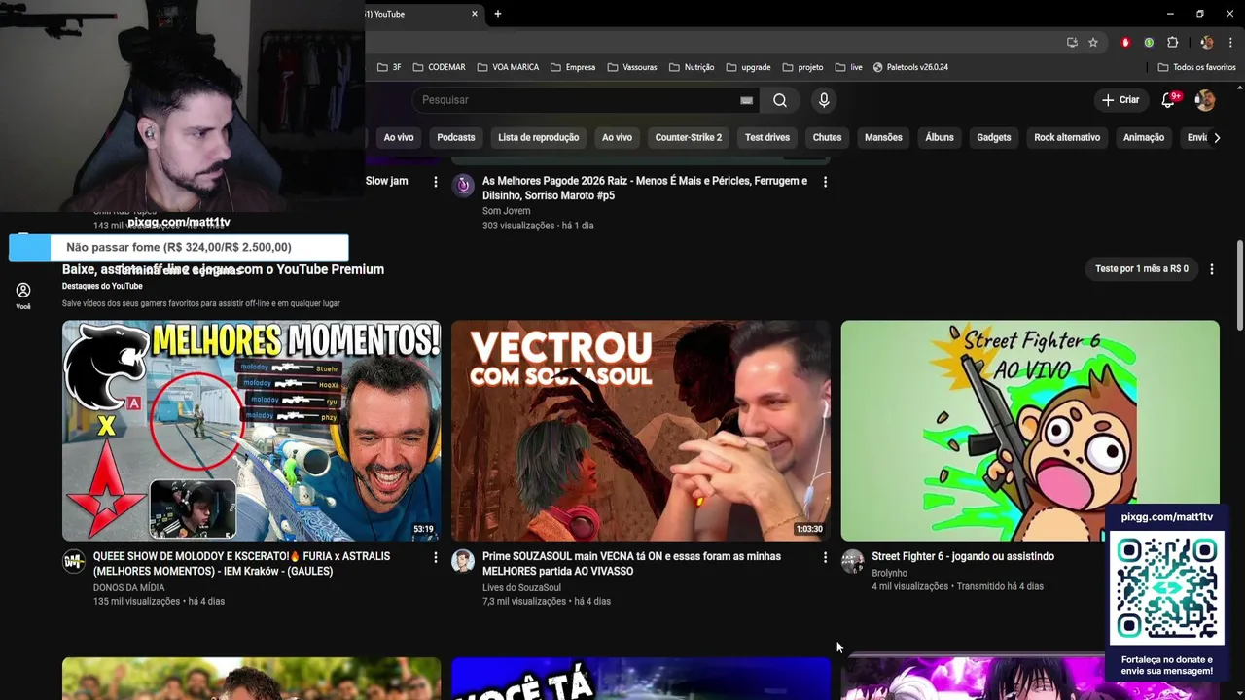The width and height of the screenshot is (1245, 700).
Task: Open the Vassouras bookmarks folder
Action: [x=632, y=67]
